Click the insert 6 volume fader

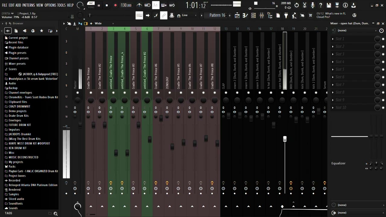[x=150, y=139]
